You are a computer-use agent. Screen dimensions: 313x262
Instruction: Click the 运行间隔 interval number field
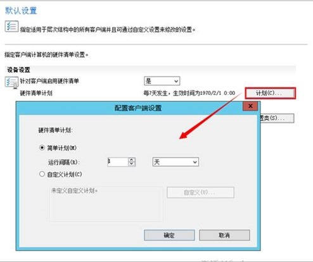tap(118, 162)
